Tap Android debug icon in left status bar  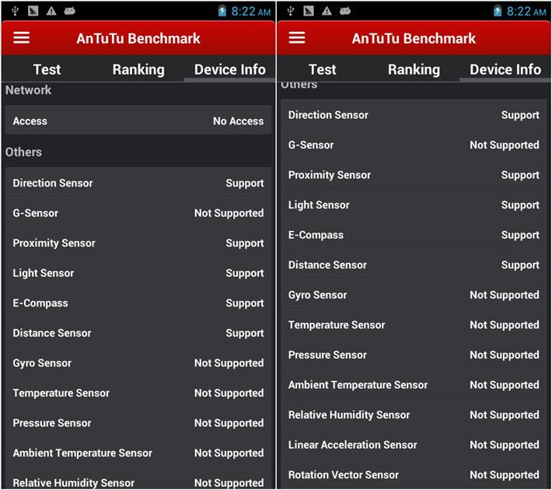click(69, 11)
